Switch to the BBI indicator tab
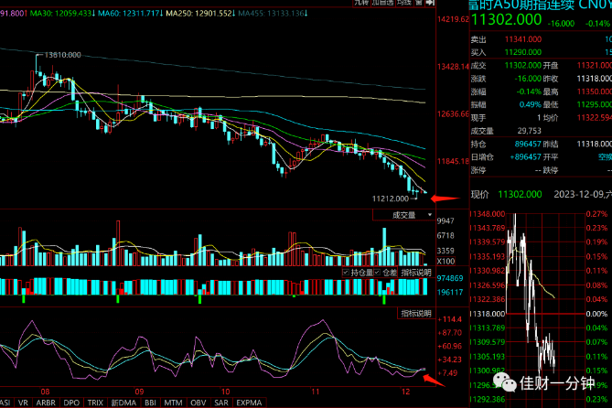This screenshot has height=408, width=612. [x=150, y=403]
